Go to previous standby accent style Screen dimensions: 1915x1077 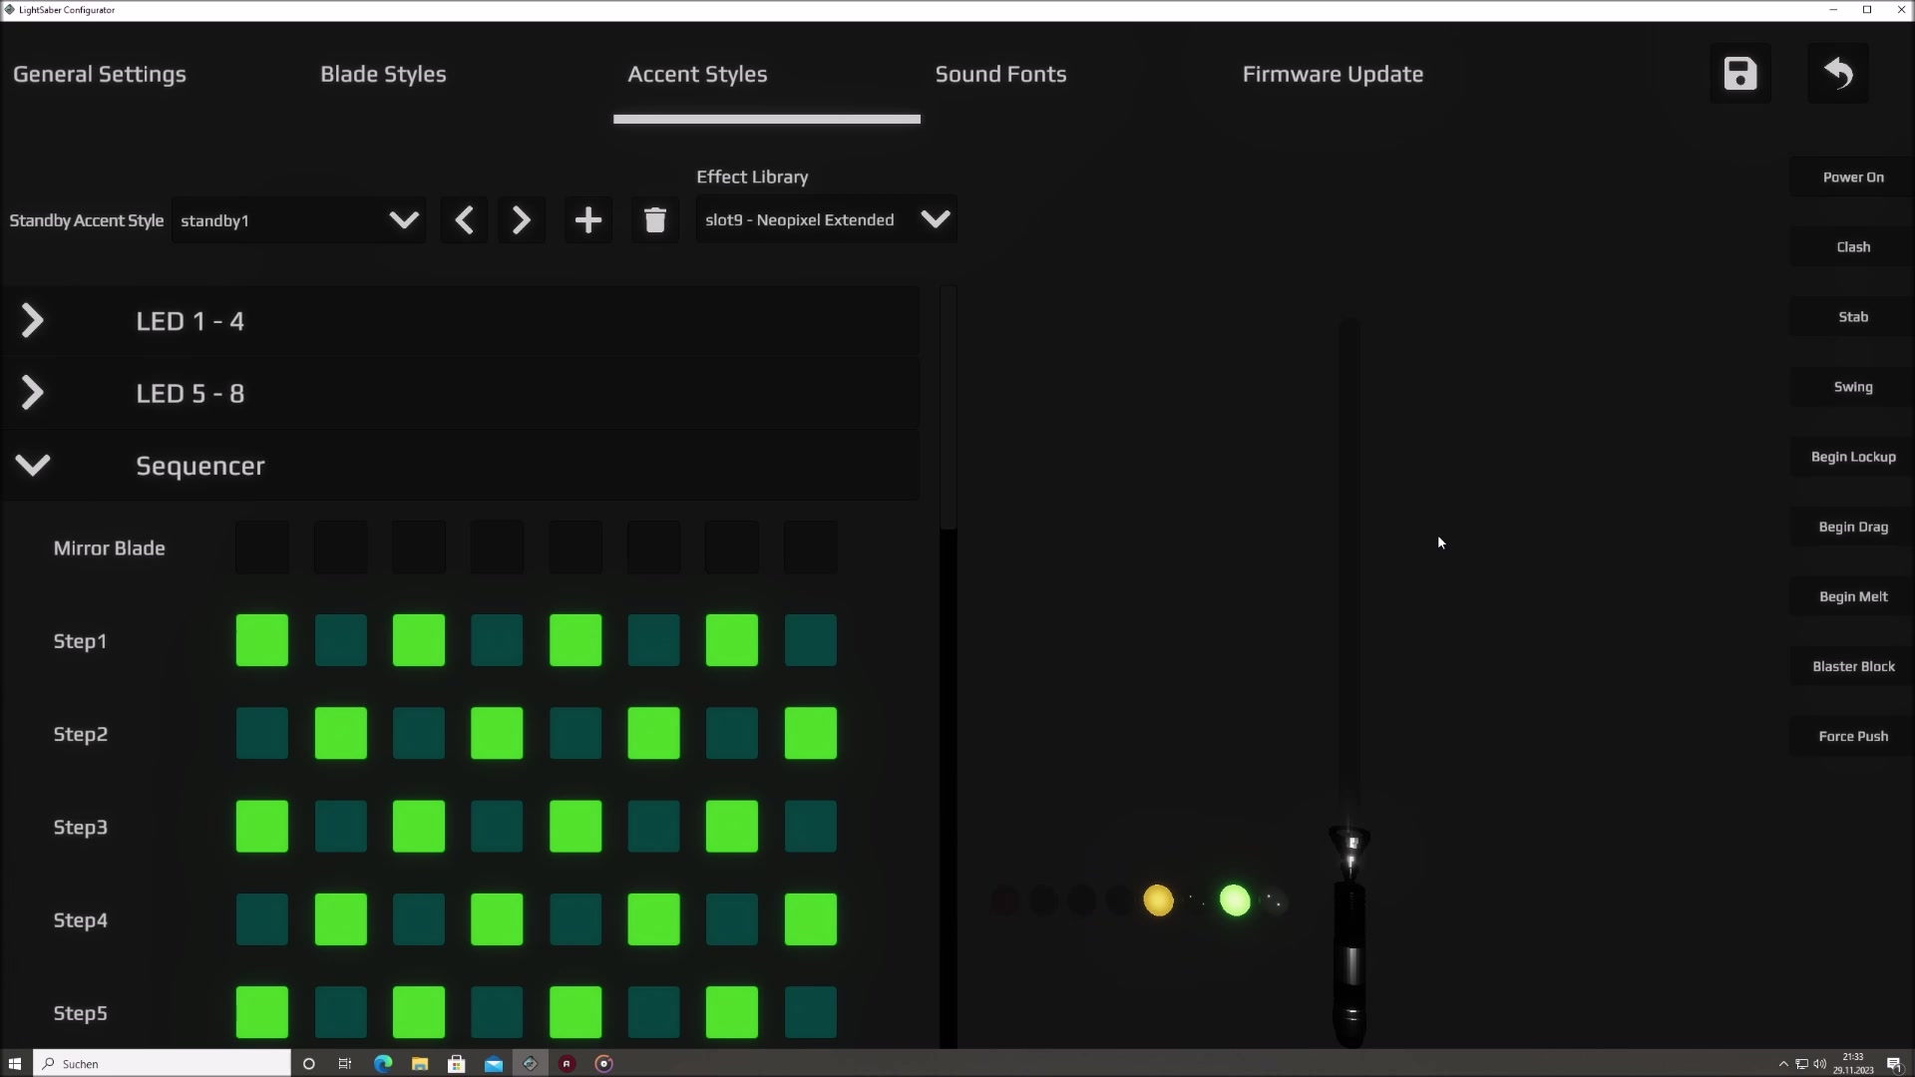pos(464,220)
